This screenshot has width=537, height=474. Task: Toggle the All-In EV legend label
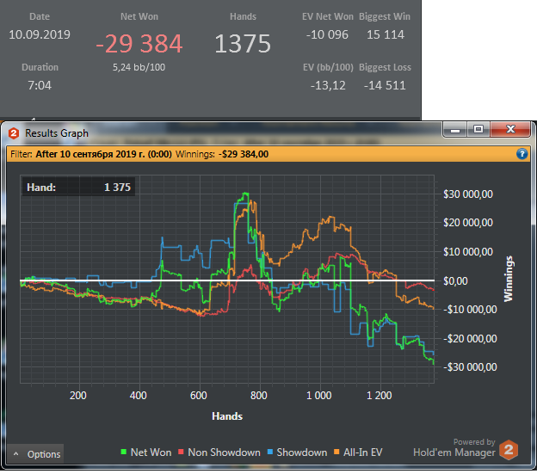pos(362,452)
